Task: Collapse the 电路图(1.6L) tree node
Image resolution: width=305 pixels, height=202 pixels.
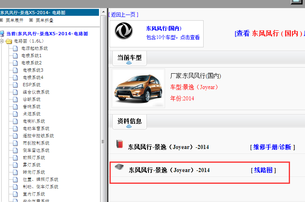Action: (x=1, y=41)
